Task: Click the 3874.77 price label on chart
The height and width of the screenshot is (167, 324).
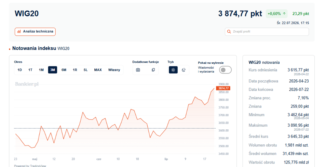Action: [223, 88]
